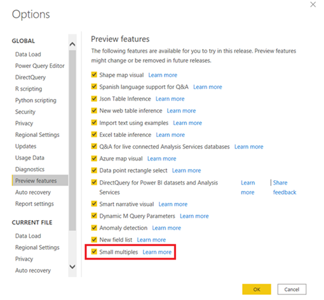324x300 pixels.
Task: Open Current File Data Load settings
Action: [28, 236]
